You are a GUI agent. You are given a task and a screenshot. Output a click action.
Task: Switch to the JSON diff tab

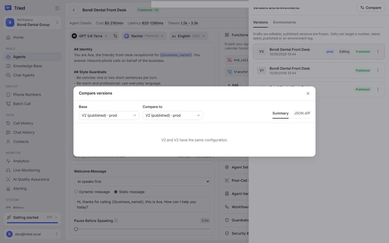pyautogui.click(x=302, y=113)
